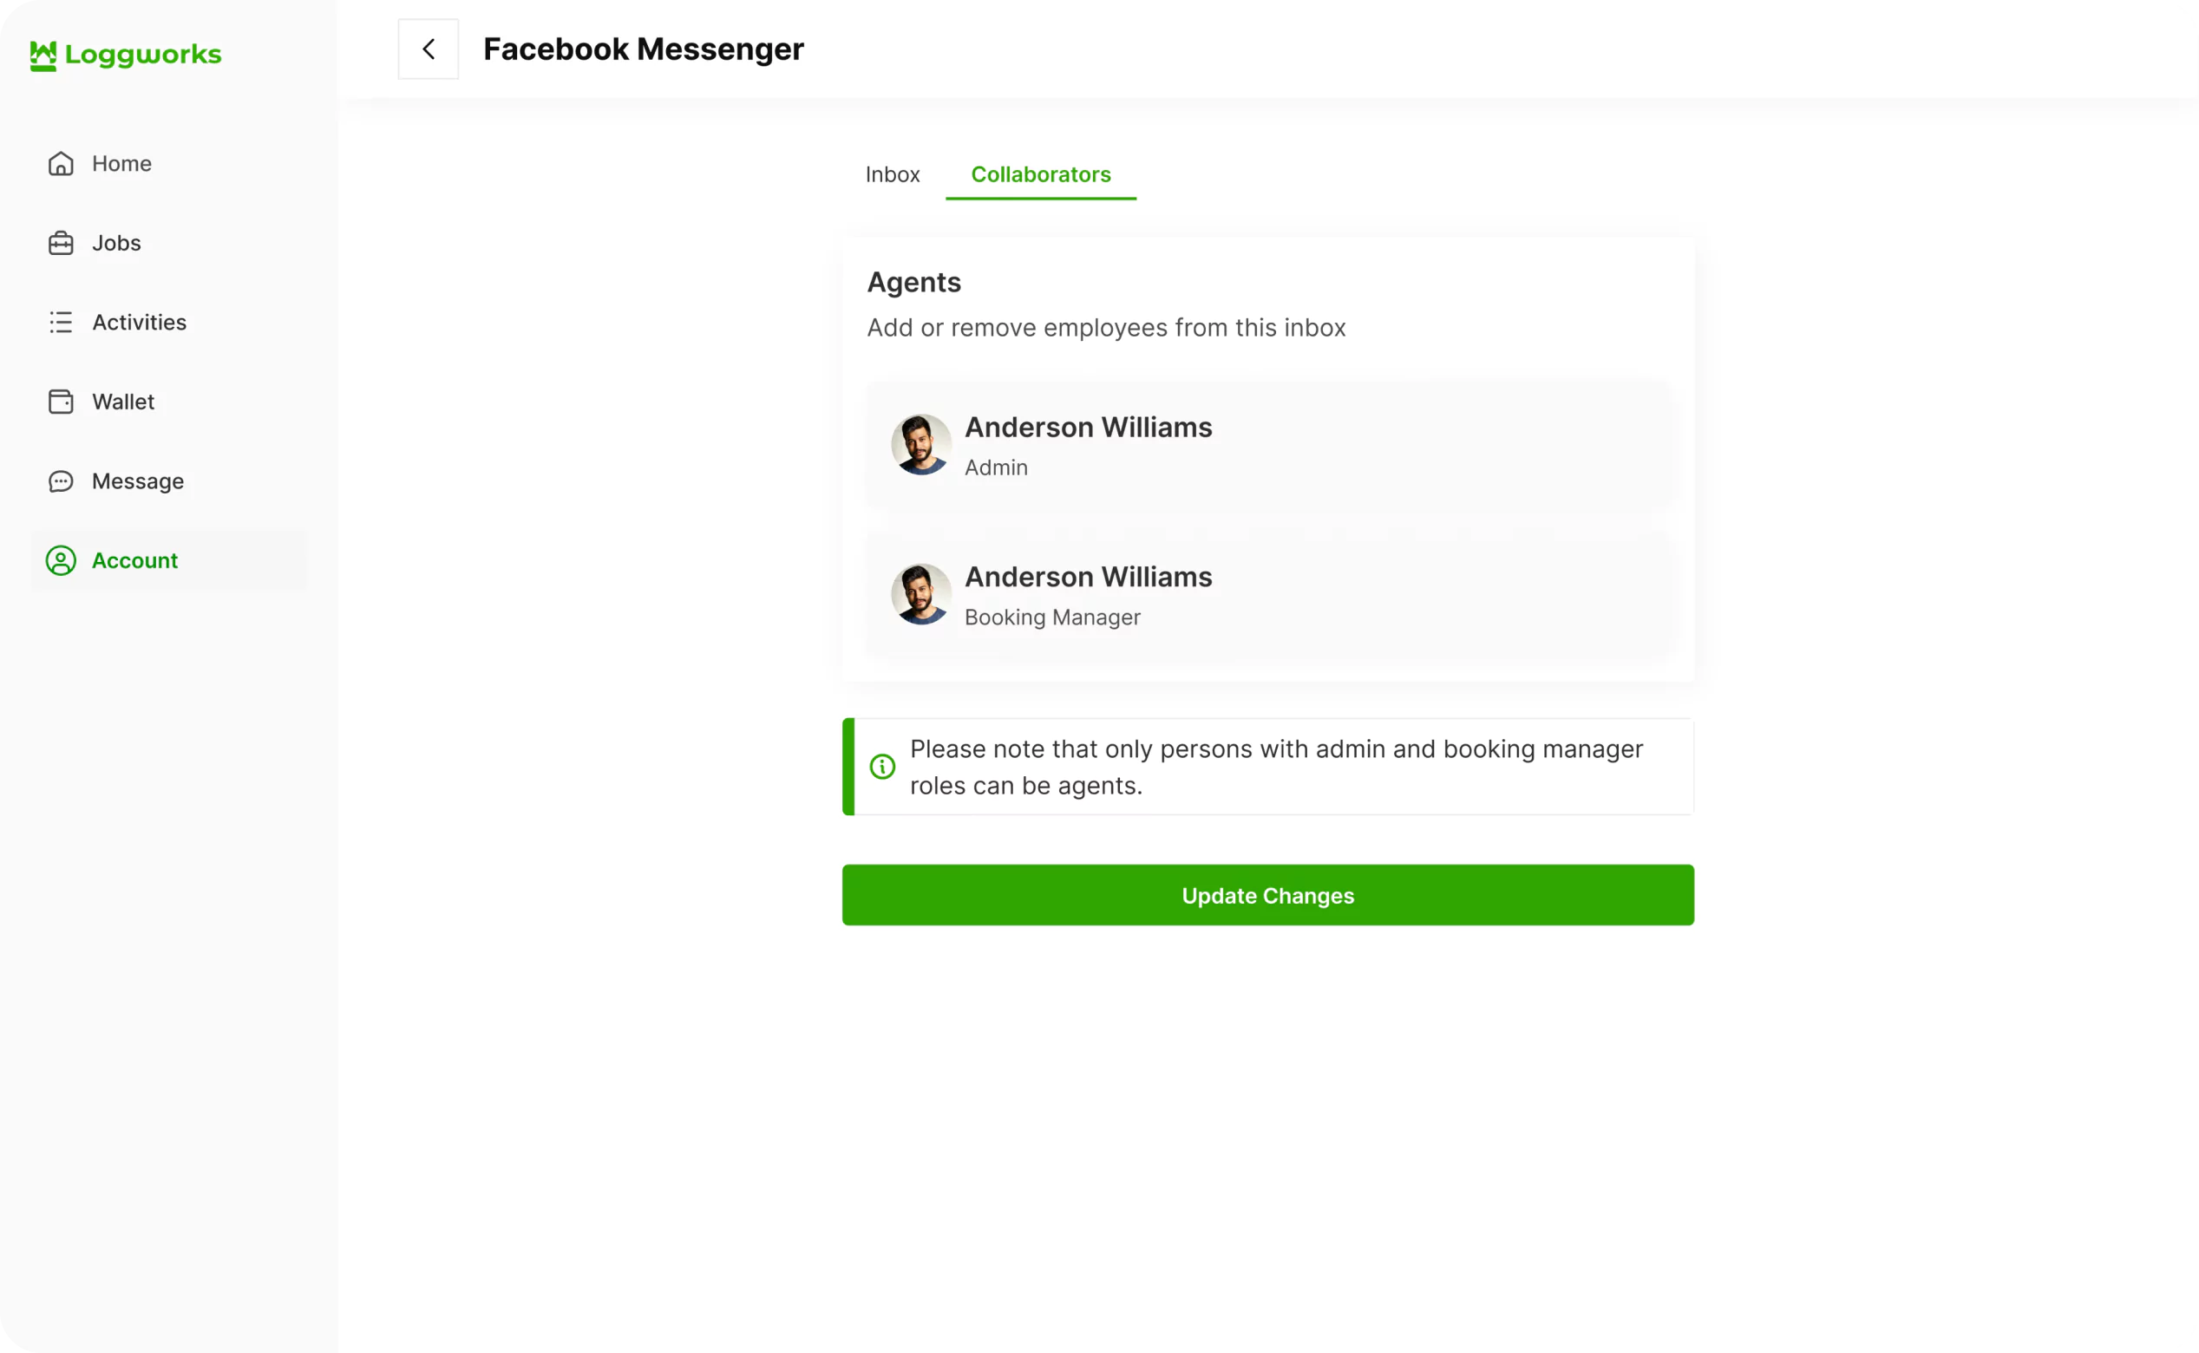The image size is (2199, 1353).
Task: Click the Home house icon
Action: point(61,164)
